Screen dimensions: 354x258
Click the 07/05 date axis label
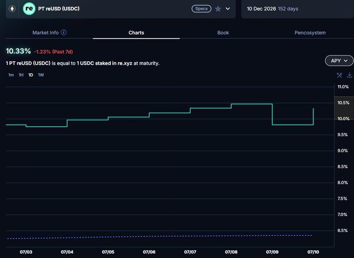pos(108,252)
